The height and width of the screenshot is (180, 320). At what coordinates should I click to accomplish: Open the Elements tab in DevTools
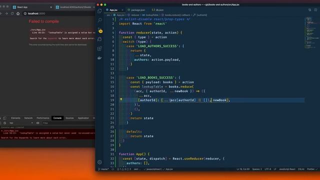click(15, 118)
